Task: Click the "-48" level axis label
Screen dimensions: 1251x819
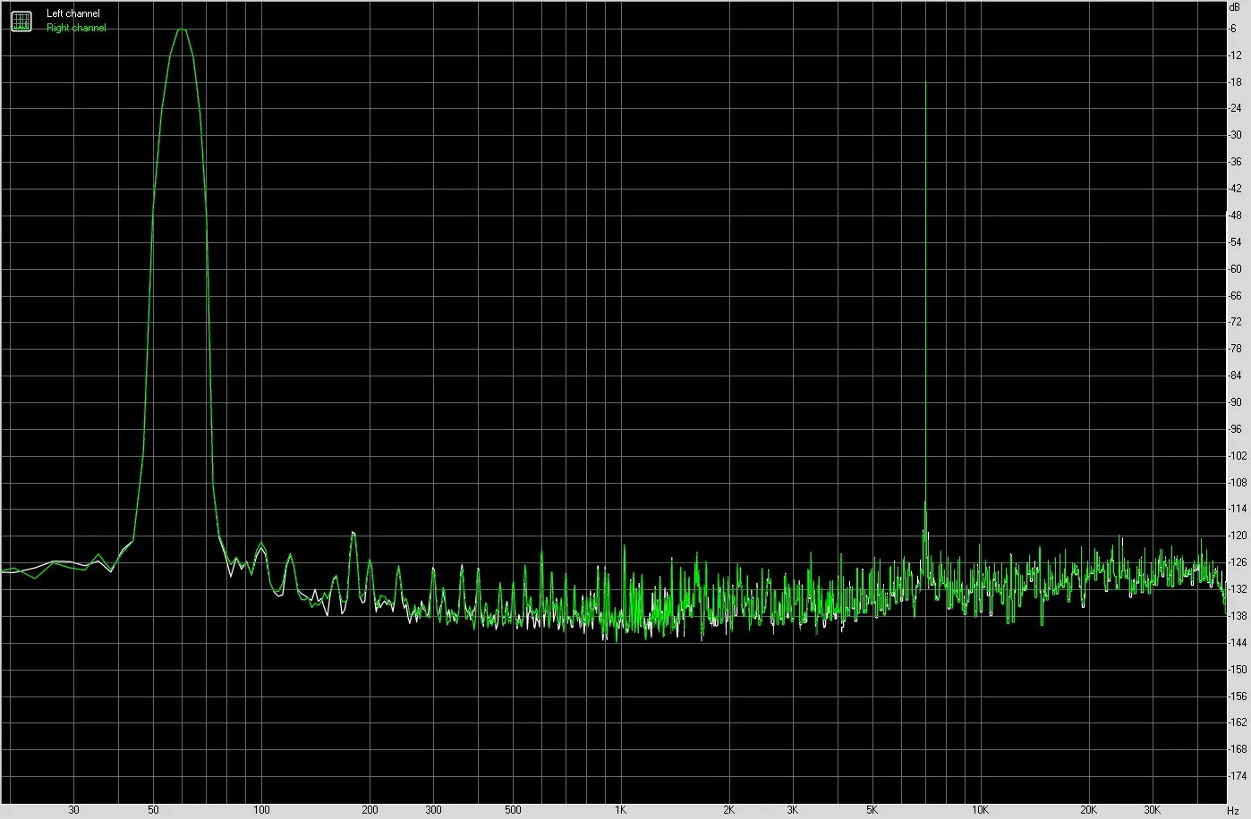Action: click(1236, 215)
